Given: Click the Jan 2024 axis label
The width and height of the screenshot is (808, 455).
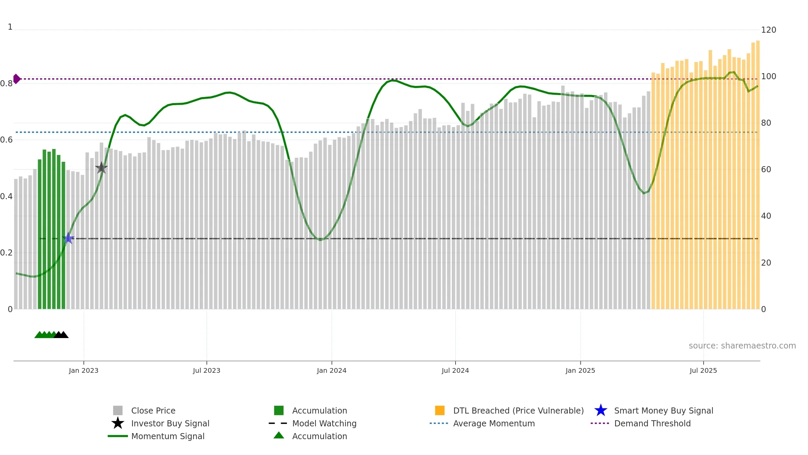Looking at the screenshot, I should pyautogui.click(x=332, y=371).
